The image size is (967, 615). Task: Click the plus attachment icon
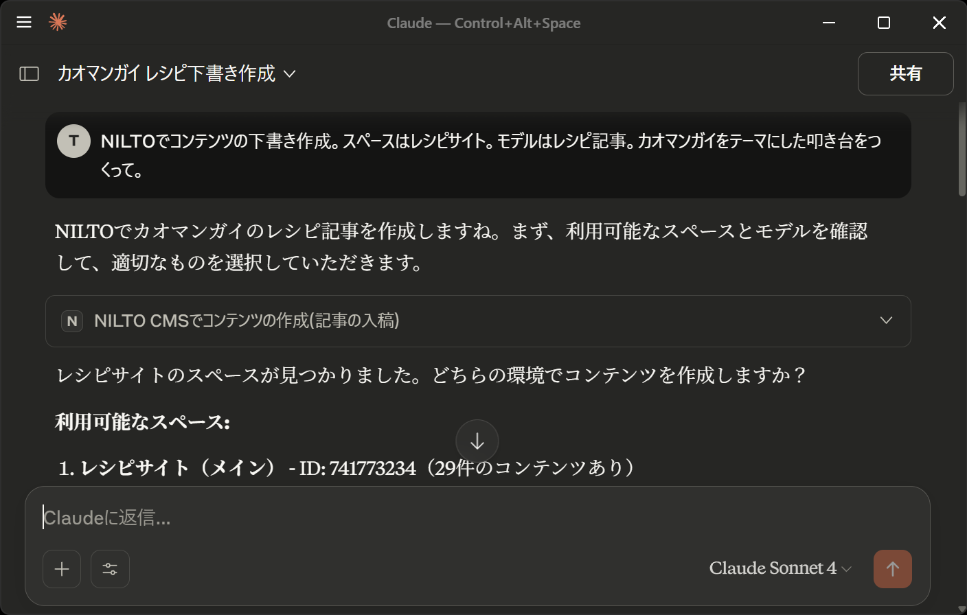tap(62, 569)
